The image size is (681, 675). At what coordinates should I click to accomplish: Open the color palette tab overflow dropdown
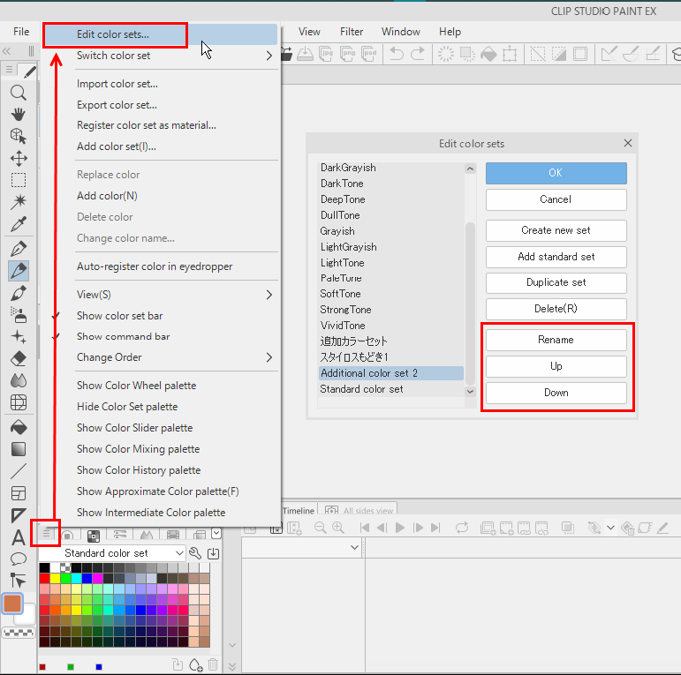(x=216, y=533)
